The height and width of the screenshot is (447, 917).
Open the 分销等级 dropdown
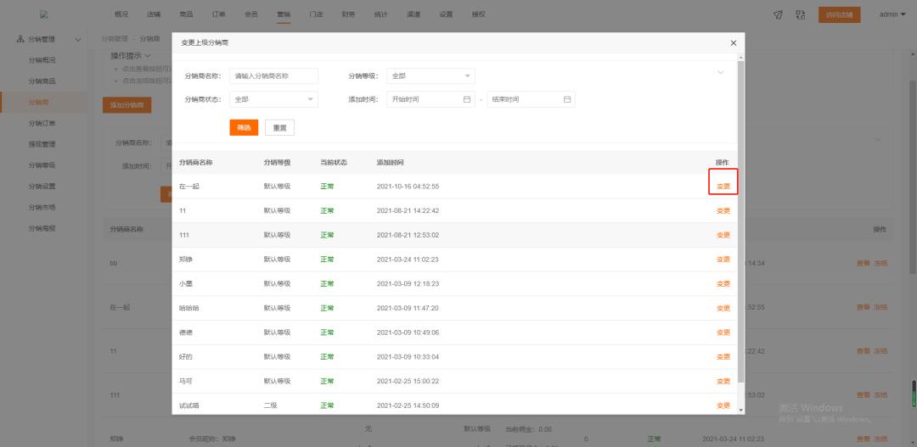(430, 75)
